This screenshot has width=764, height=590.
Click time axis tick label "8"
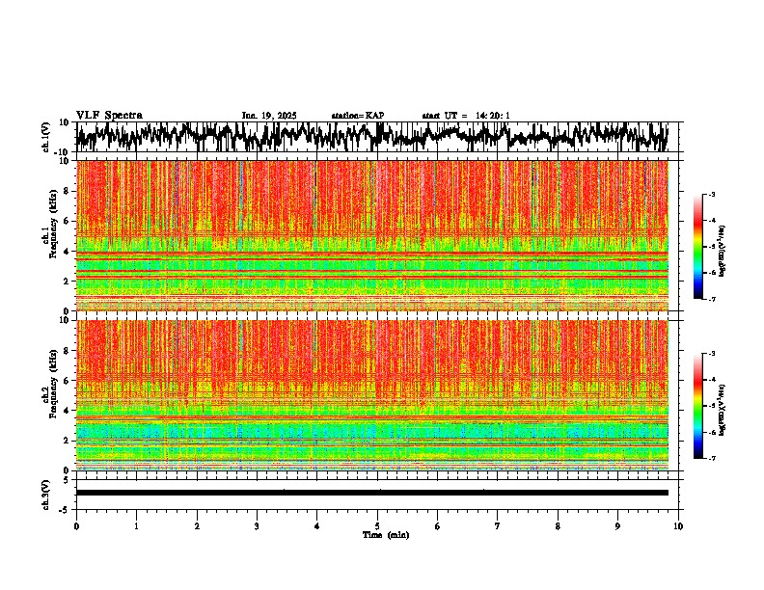(x=558, y=526)
